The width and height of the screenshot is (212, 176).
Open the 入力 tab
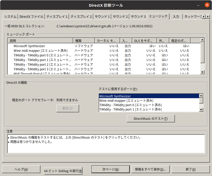tap(176, 17)
